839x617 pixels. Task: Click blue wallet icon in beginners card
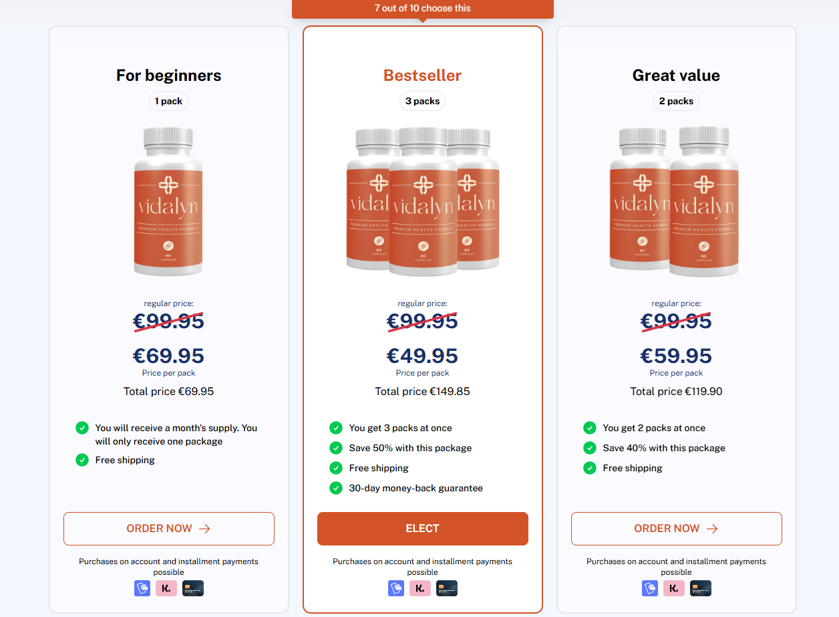click(142, 588)
